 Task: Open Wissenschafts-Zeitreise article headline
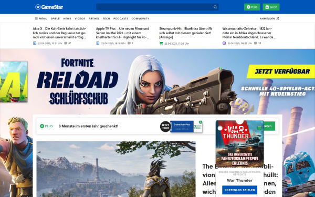pos(249,33)
